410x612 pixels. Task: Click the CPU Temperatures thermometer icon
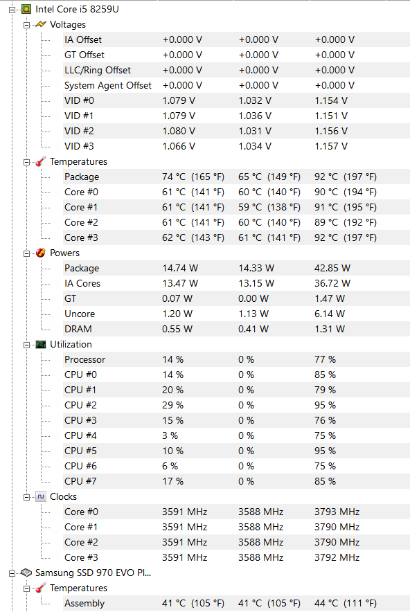click(x=41, y=161)
